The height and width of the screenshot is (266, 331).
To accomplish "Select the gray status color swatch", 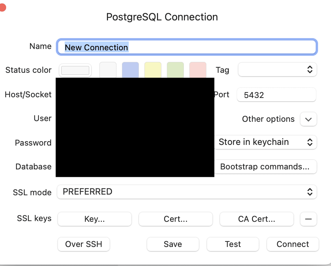I will coord(108,70).
